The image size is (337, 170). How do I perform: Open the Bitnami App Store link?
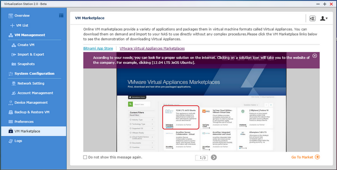98,49
